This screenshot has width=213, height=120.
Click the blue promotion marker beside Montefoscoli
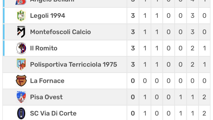pyautogui.click(x=4, y=32)
